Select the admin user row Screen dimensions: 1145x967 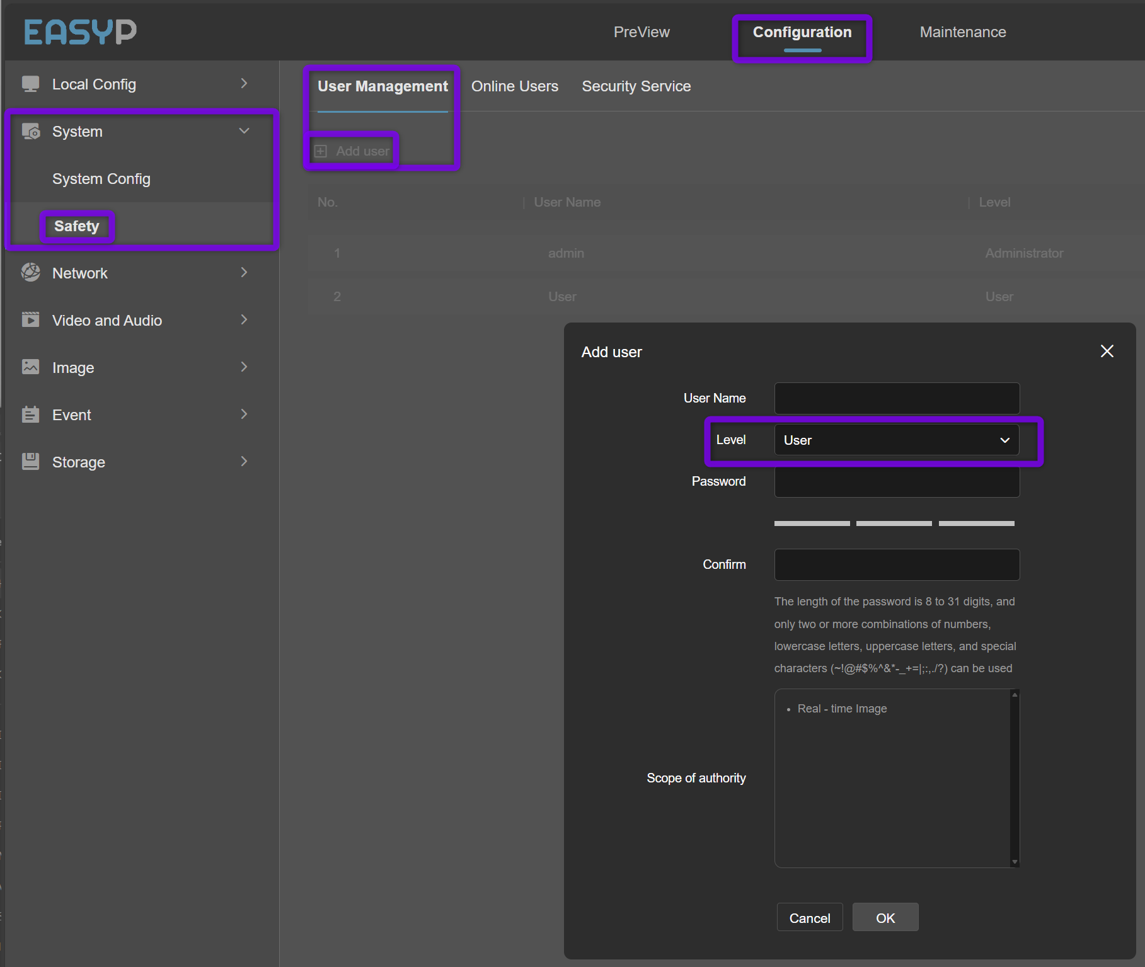click(726, 253)
